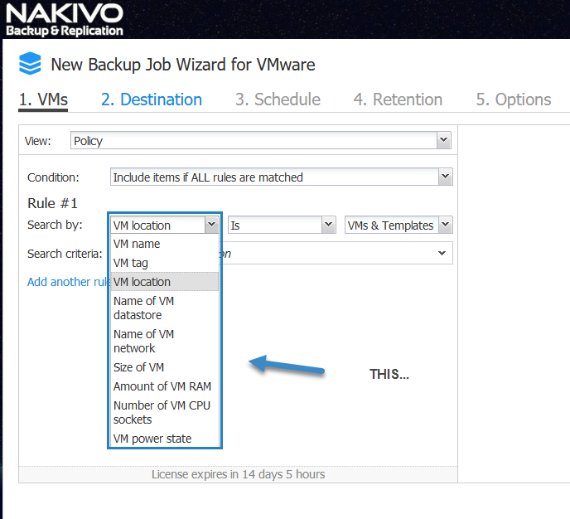Expand the VMs & Templates dropdown
The image size is (570, 519).
click(399, 225)
